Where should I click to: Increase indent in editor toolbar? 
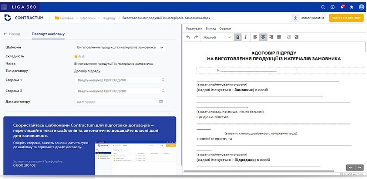point(297,37)
